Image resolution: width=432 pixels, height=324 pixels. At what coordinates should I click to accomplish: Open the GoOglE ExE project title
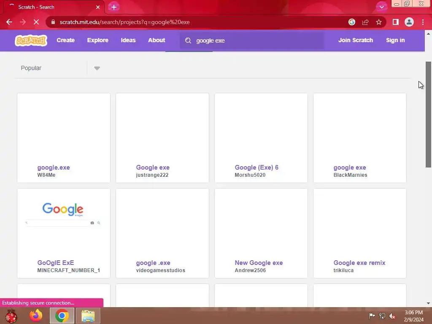(x=56, y=263)
